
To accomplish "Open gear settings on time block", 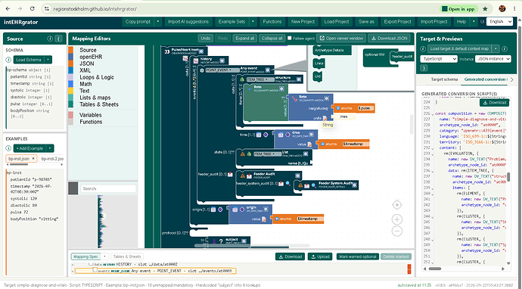I will point(311,135).
